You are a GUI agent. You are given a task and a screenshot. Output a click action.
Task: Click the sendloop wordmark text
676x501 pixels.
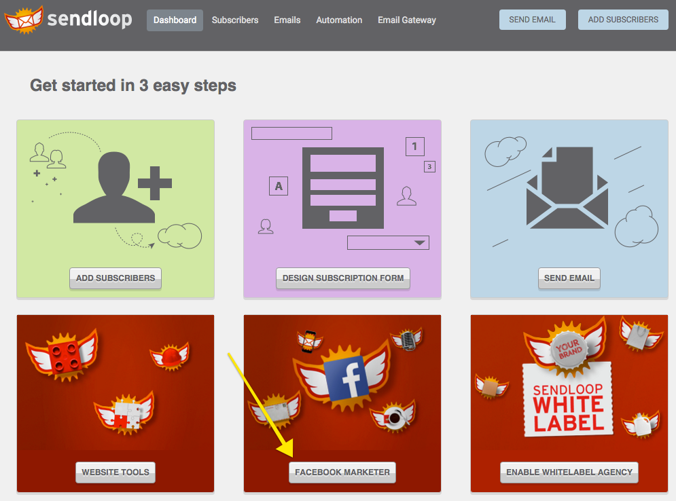(90, 19)
